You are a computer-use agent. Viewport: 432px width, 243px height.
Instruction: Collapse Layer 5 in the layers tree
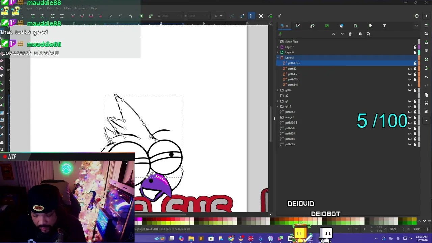278,58
